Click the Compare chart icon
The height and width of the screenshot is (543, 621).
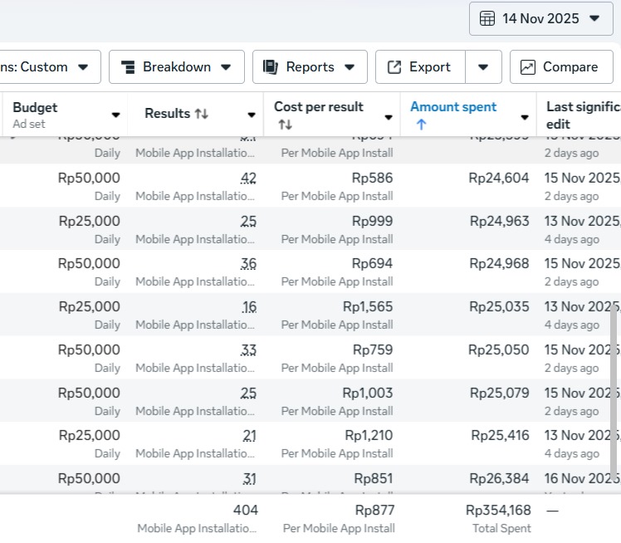point(528,67)
